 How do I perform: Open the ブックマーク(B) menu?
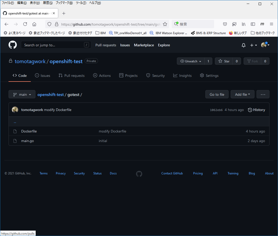[x=64, y=3]
